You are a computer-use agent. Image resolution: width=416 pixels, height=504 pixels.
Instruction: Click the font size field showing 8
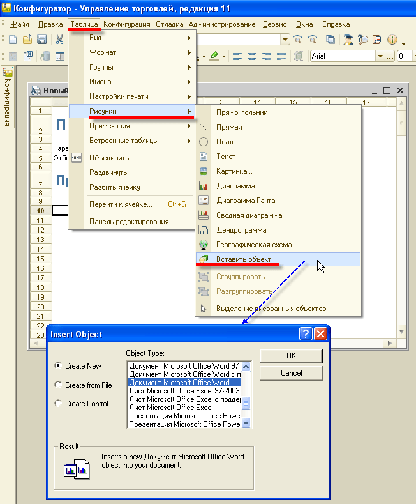tap(404, 57)
